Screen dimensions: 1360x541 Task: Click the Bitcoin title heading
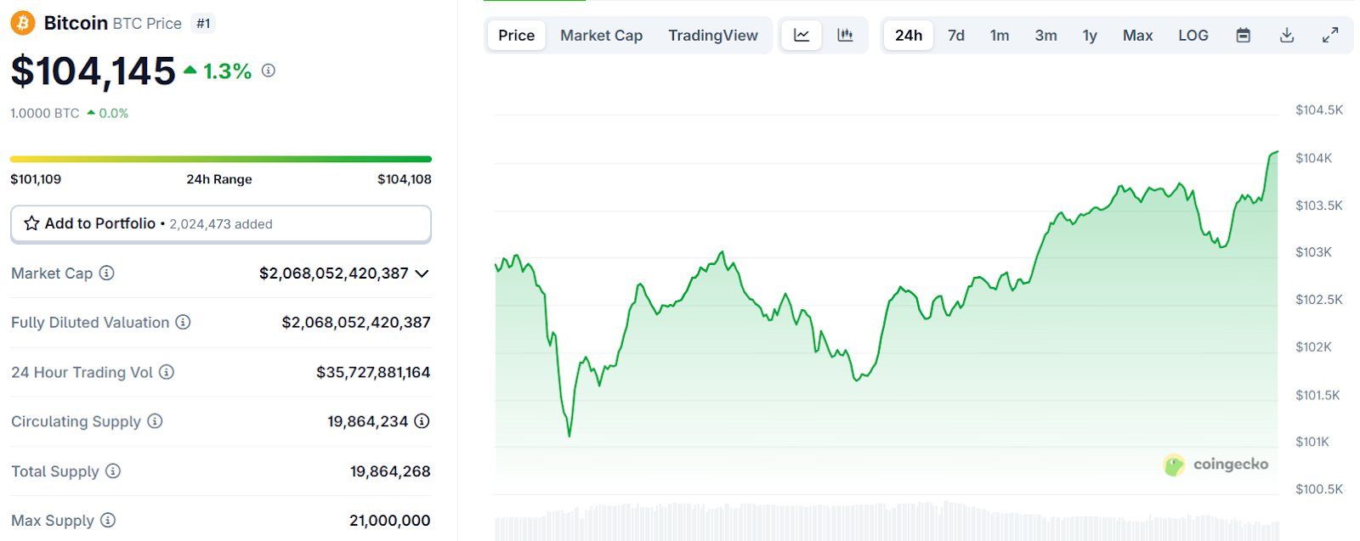76,23
